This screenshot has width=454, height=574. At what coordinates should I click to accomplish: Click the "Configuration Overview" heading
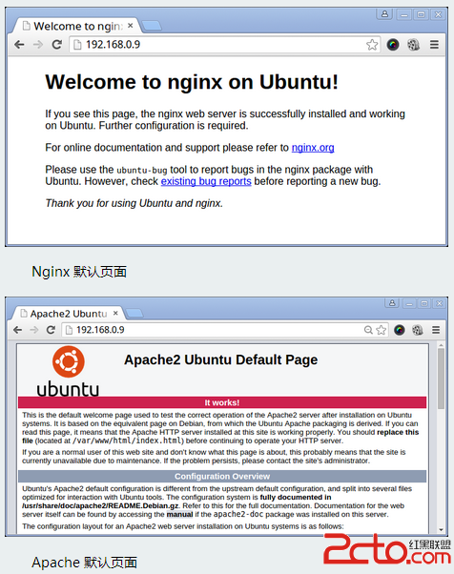click(222, 476)
